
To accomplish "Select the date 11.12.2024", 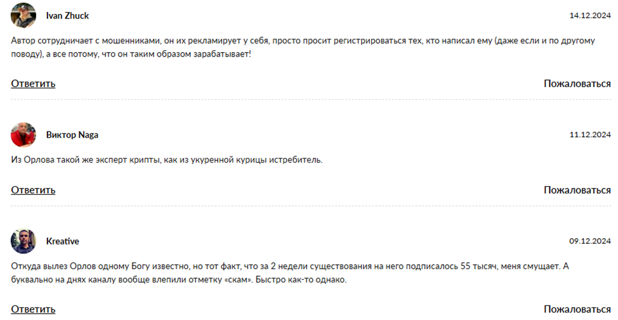I will [x=590, y=135].
